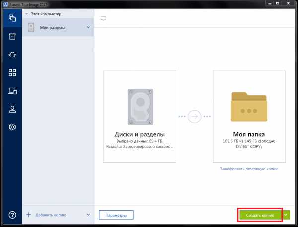Click the comment bubble icon
The width and height of the screenshot is (298, 227).
[103, 18]
